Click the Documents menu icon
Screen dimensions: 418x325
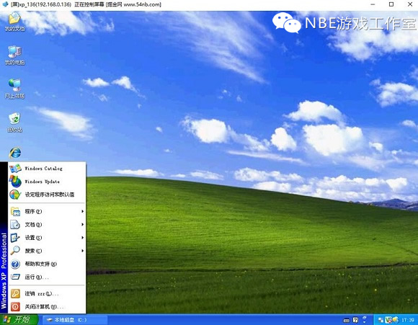pos(15,225)
